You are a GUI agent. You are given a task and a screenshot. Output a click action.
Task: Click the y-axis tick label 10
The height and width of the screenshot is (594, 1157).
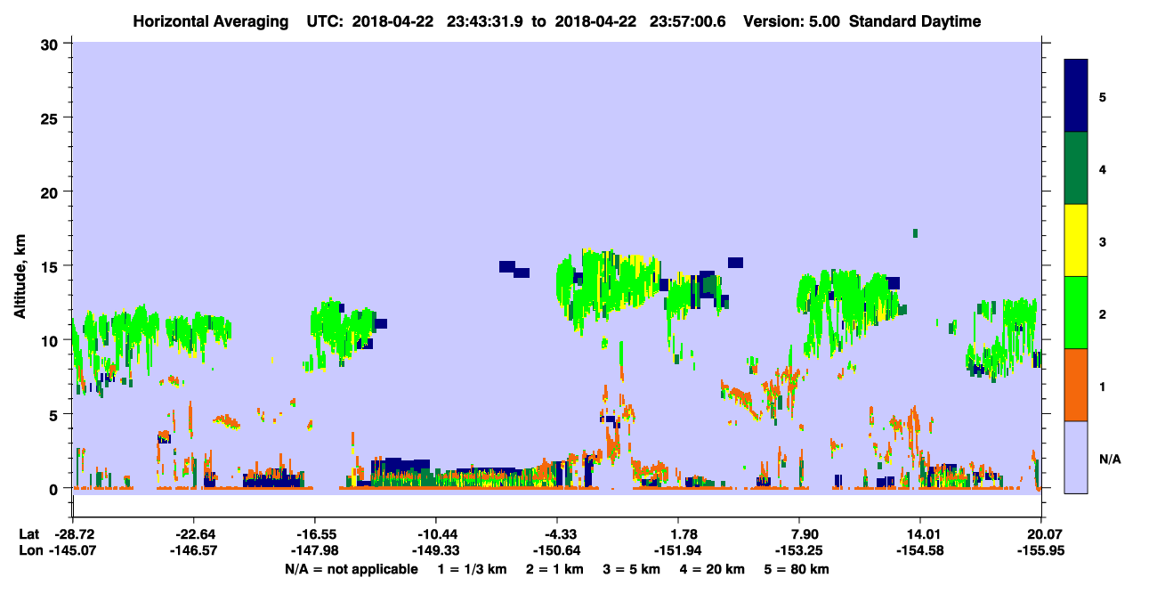[x=52, y=340]
